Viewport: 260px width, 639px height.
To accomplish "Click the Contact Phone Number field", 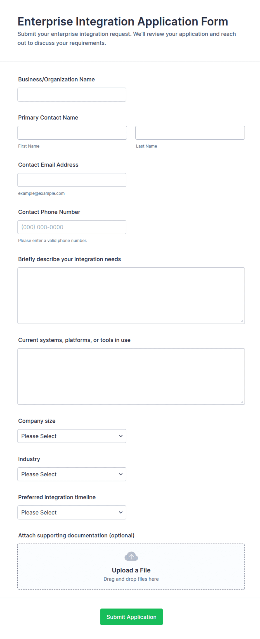I will [72, 227].
